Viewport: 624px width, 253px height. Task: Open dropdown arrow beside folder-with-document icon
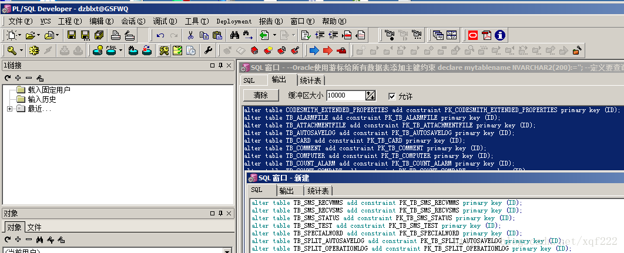tap(58, 35)
